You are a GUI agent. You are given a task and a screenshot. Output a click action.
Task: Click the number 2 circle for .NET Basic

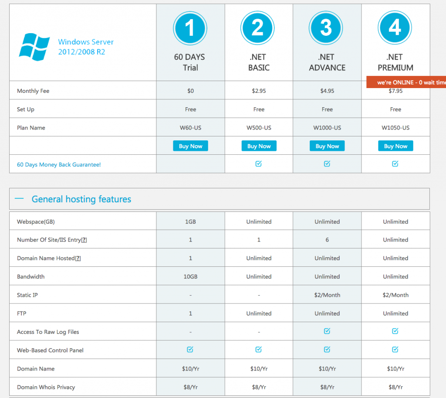tap(258, 28)
